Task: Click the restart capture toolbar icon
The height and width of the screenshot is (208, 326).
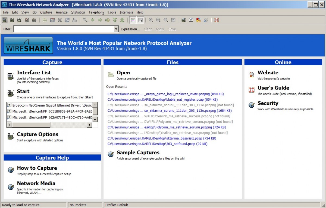Action: (34, 20)
